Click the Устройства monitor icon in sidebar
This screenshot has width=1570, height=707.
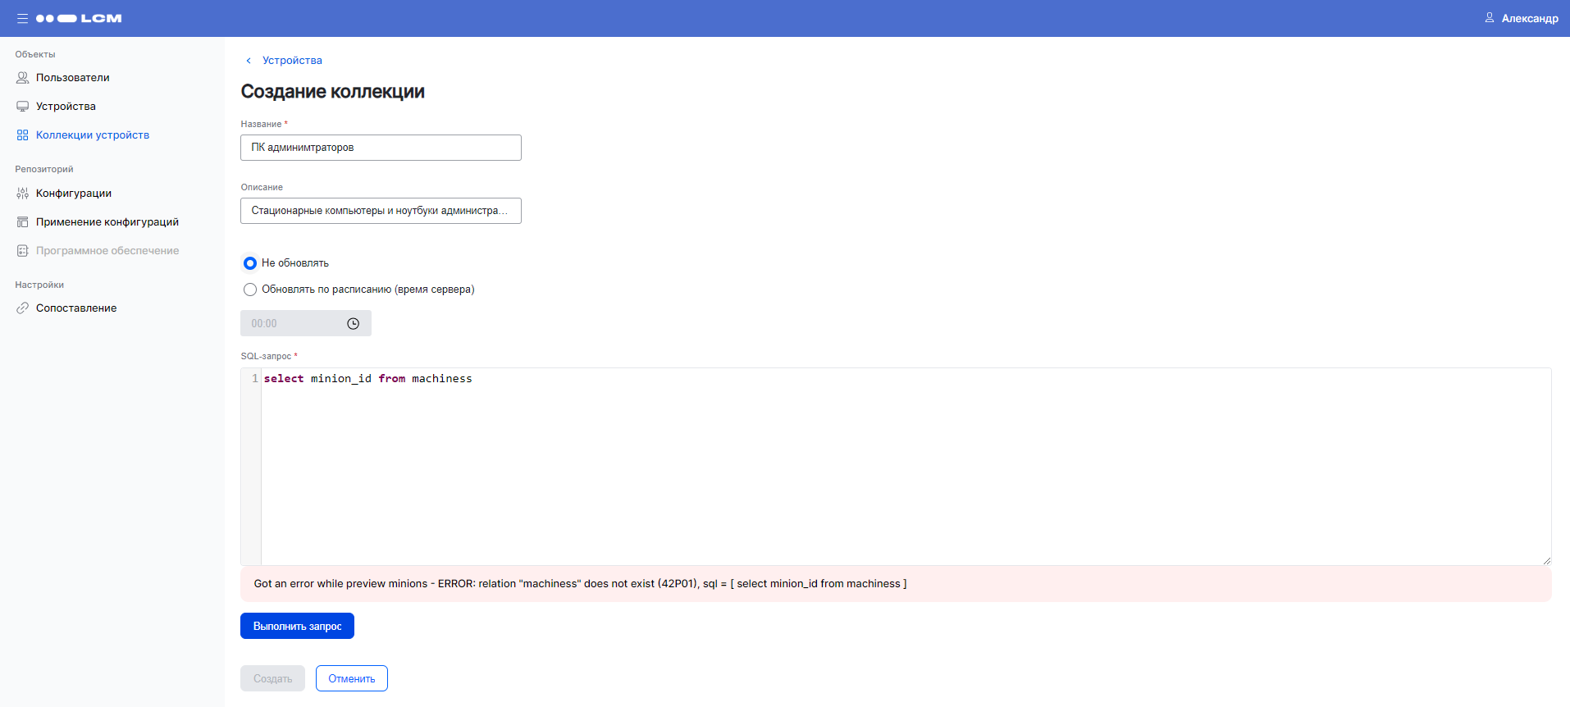(22, 107)
